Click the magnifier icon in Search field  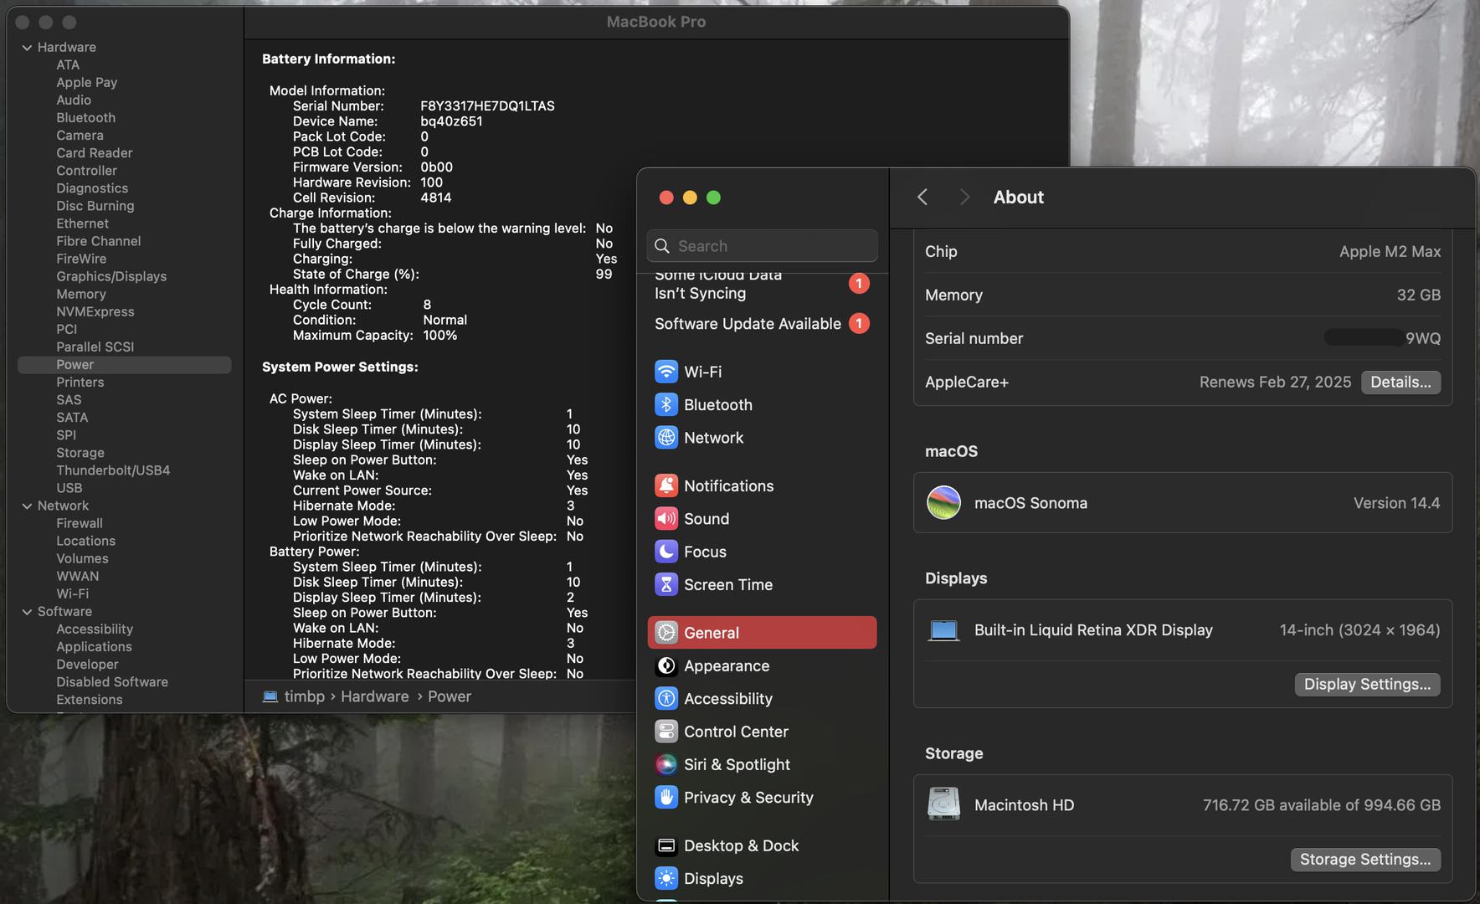(662, 246)
